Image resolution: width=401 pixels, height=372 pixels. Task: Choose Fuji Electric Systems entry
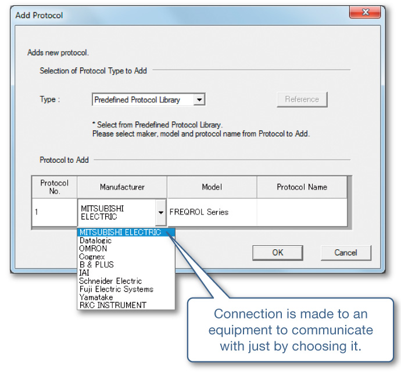(x=126, y=289)
